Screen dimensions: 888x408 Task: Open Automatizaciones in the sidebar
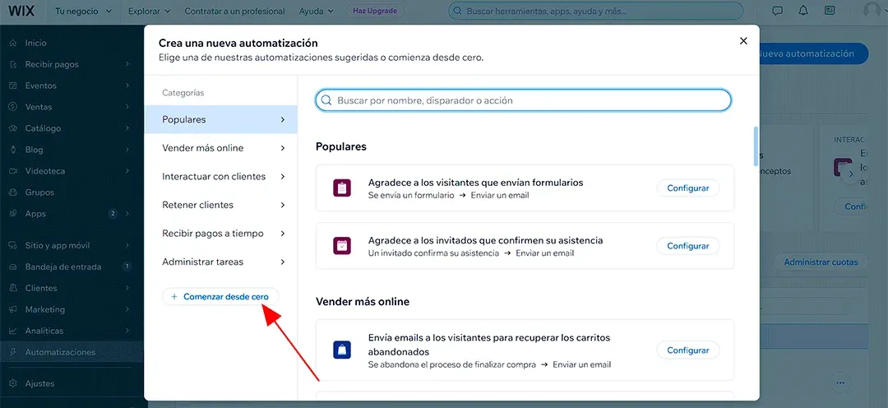(x=72, y=352)
